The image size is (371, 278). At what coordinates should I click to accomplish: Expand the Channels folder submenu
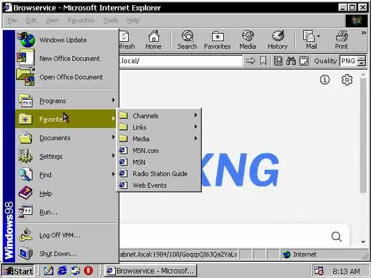(158, 116)
